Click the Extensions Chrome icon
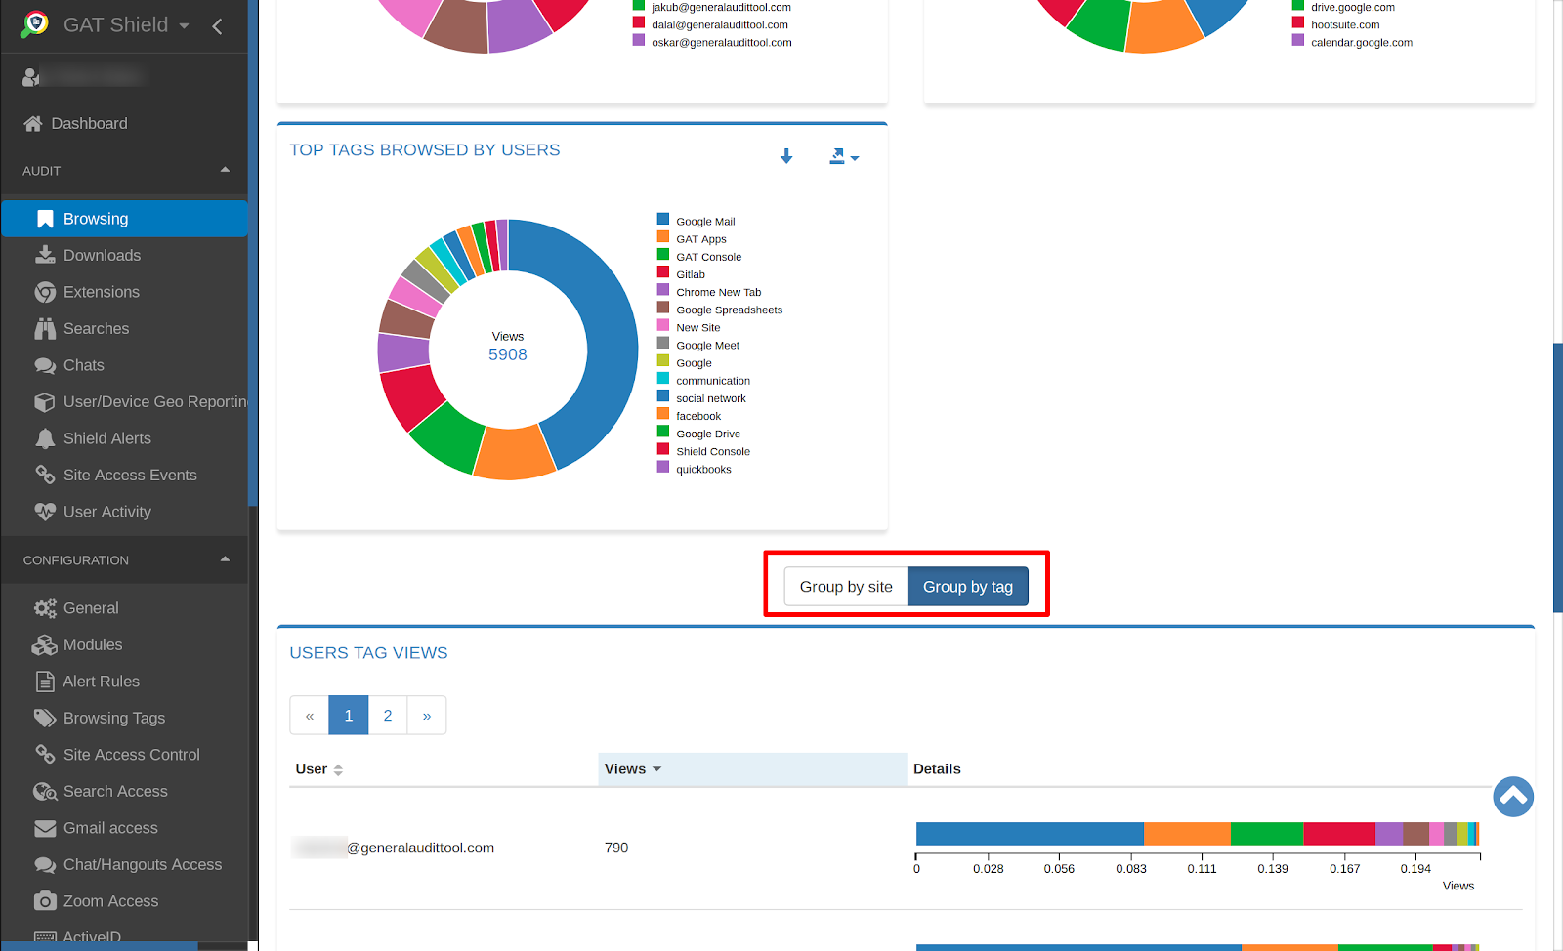 tap(45, 292)
